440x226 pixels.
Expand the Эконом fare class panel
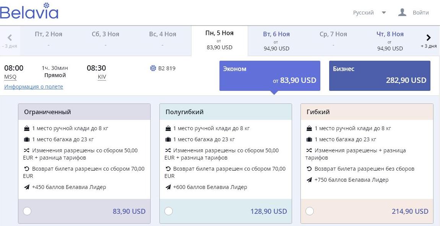270,76
